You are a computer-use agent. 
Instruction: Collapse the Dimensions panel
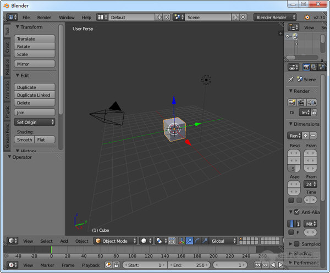291,124
